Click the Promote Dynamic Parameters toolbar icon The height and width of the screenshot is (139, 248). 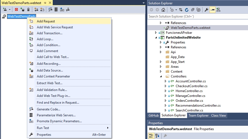click(x=62, y=9)
